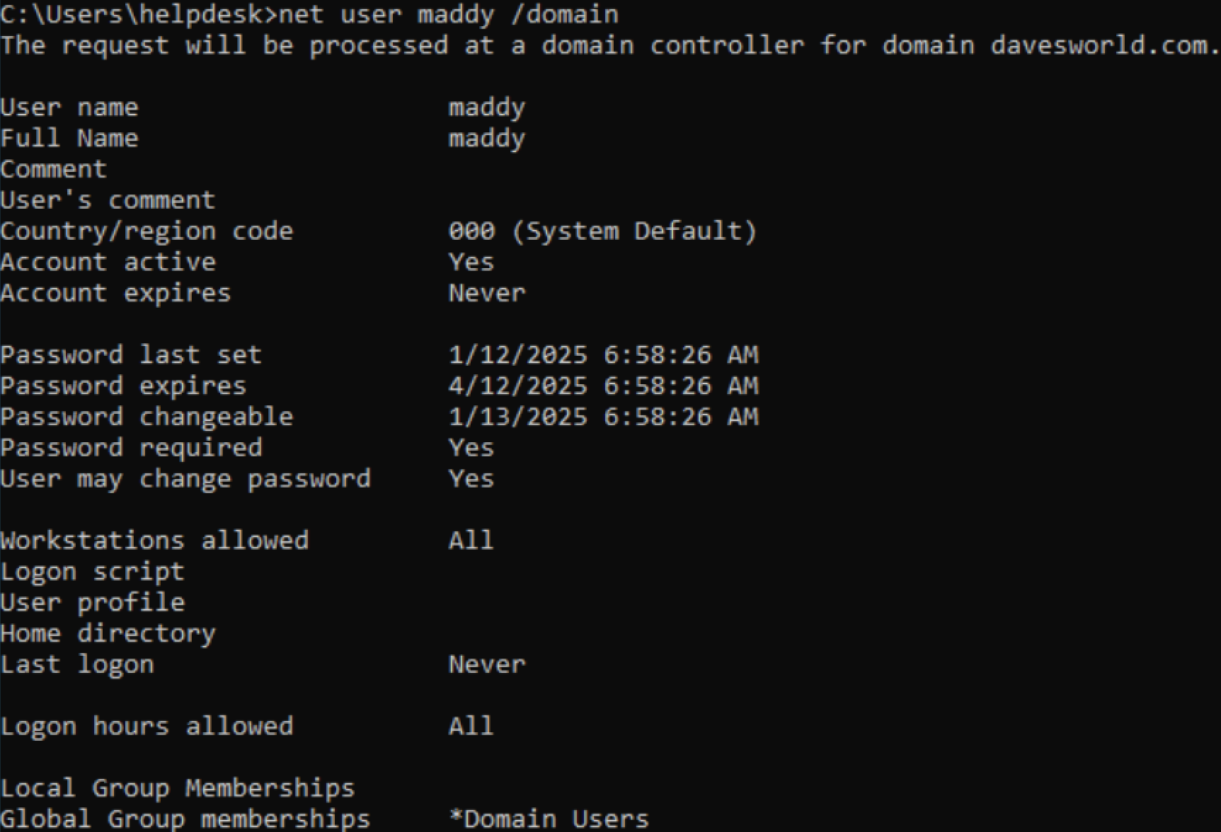Click the 'Password last set' timestamp
This screenshot has width=1221, height=832.
coord(603,355)
